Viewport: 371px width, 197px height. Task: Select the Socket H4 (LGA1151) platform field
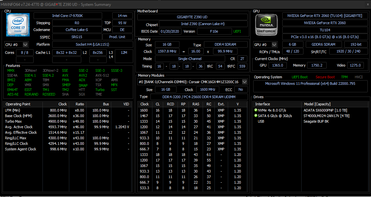click(x=93, y=44)
